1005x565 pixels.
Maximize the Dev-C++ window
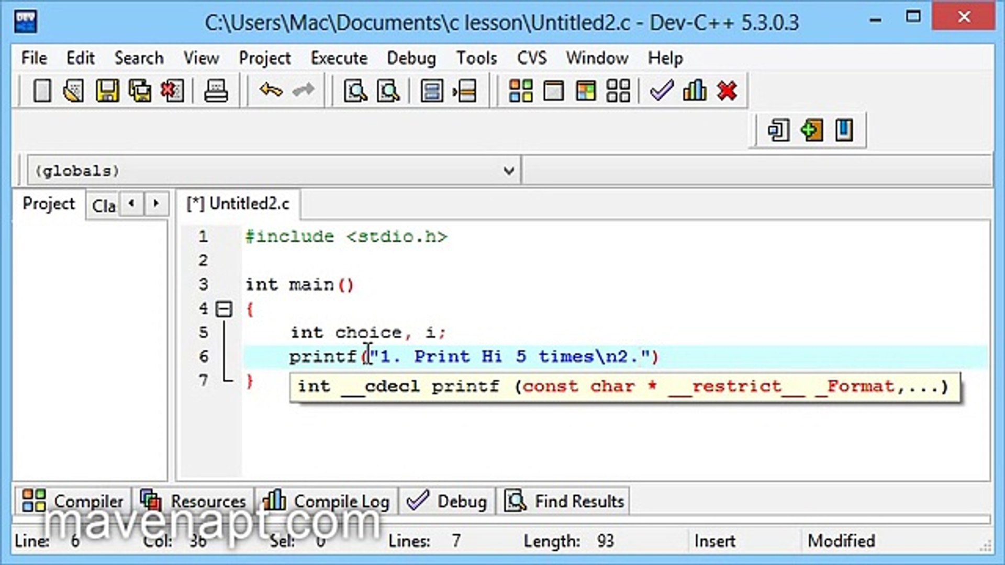(913, 17)
